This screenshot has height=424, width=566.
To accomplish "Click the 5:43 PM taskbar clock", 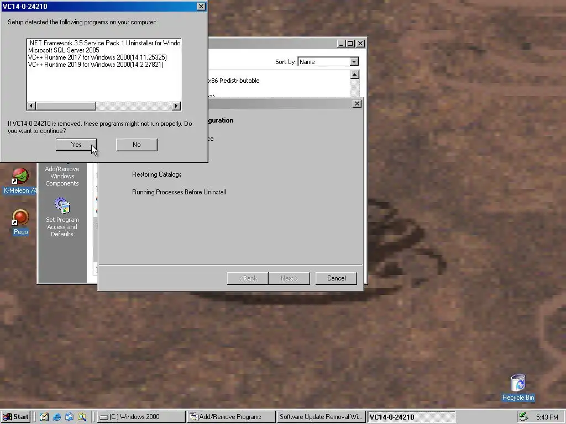I will click(x=547, y=417).
